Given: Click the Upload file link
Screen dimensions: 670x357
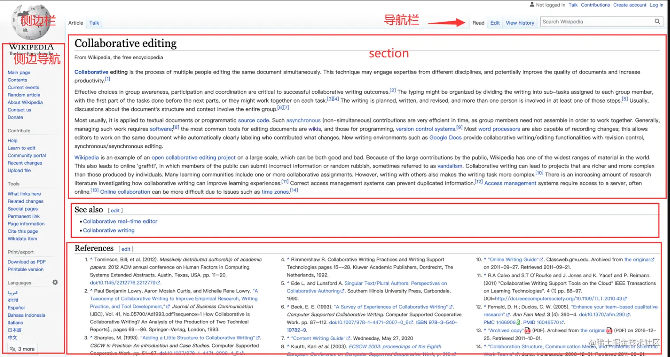Looking at the screenshot, I should (x=19, y=171).
